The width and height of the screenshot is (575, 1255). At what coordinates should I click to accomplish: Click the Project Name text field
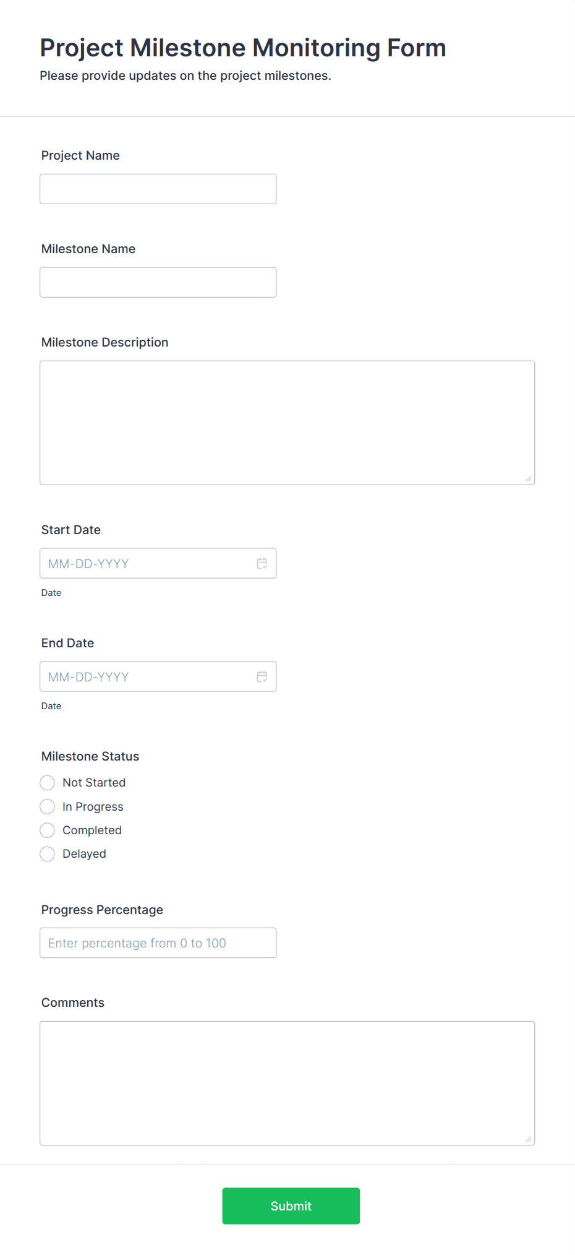(158, 189)
